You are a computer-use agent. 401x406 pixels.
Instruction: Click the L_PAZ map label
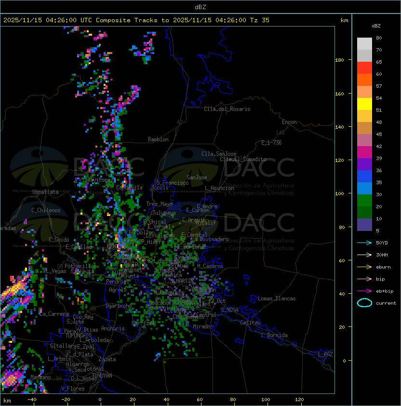point(325,354)
